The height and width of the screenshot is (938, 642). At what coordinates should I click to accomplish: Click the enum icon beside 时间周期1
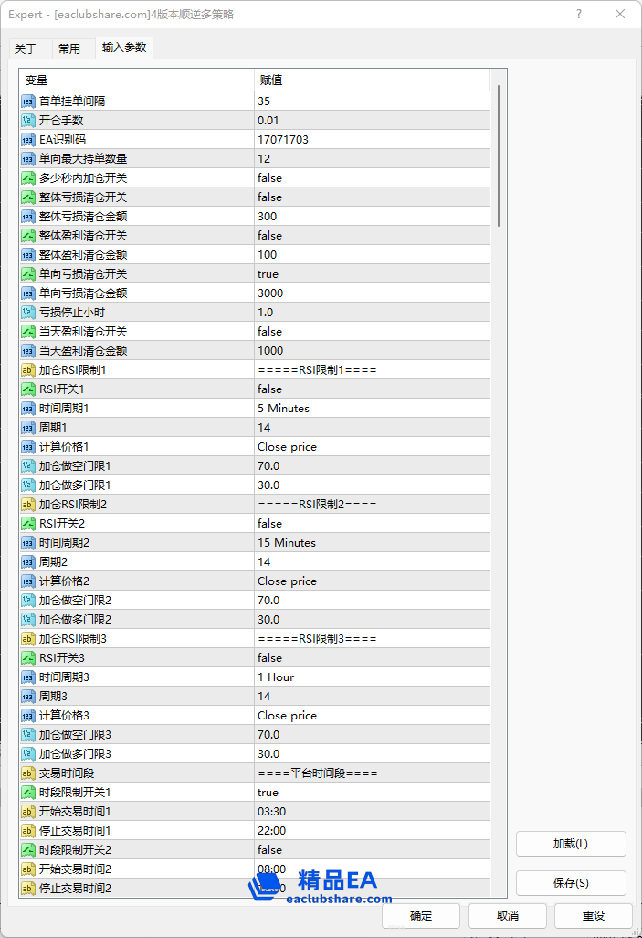pos(28,408)
